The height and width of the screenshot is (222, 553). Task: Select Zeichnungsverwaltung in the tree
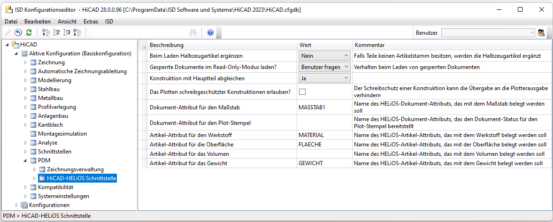tap(75, 169)
